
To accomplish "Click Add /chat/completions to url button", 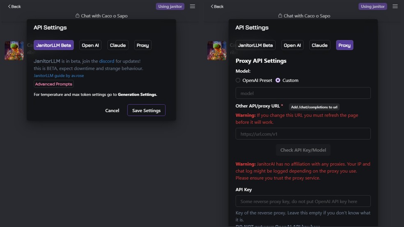I will pos(314,107).
